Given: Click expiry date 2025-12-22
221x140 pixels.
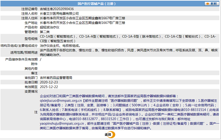Looking at the screenshot, I should 49,87.
